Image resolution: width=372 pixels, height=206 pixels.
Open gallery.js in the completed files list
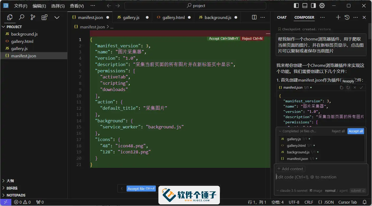[322, 139]
